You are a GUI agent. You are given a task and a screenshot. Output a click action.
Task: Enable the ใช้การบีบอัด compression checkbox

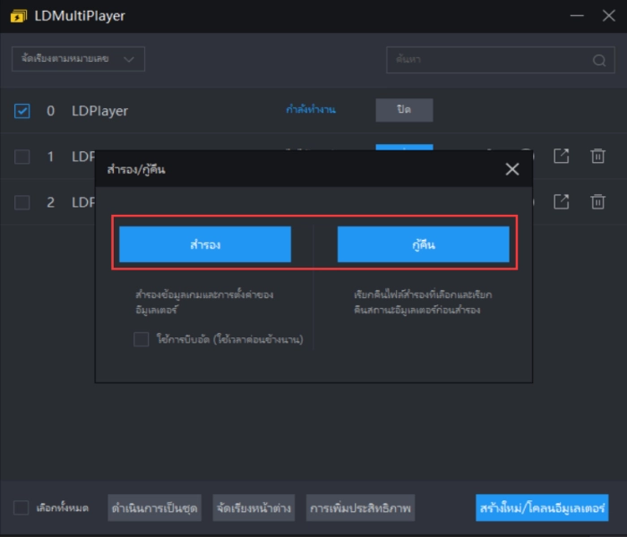tap(142, 339)
